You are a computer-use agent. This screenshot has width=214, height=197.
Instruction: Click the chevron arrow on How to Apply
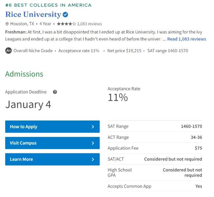tap(93, 127)
